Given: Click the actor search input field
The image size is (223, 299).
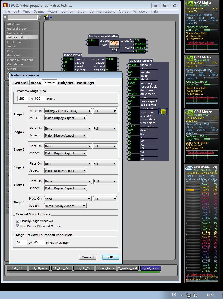Looking at the screenshot, I should tap(23, 17).
